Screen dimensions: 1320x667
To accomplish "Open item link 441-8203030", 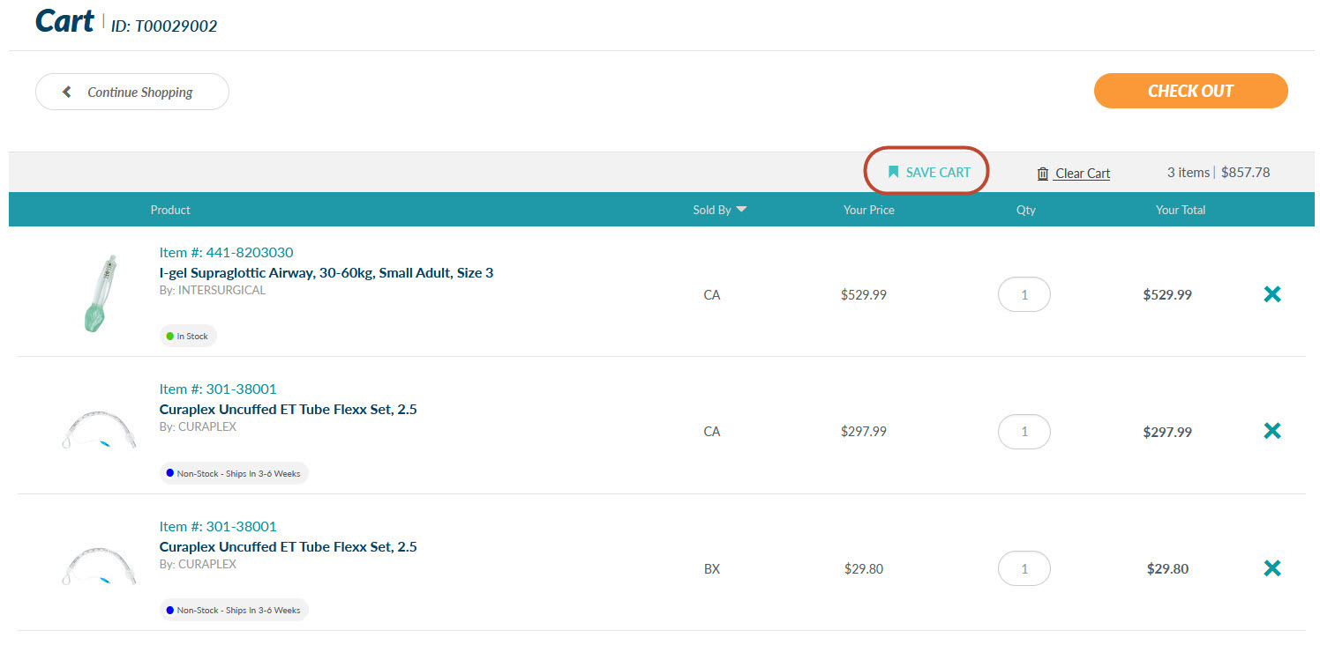I will point(226,253).
